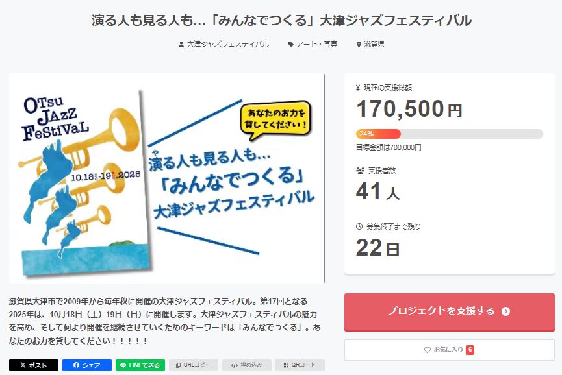Click the Facebook シェア button
This screenshot has height=375, width=562.
[x=87, y=365]
